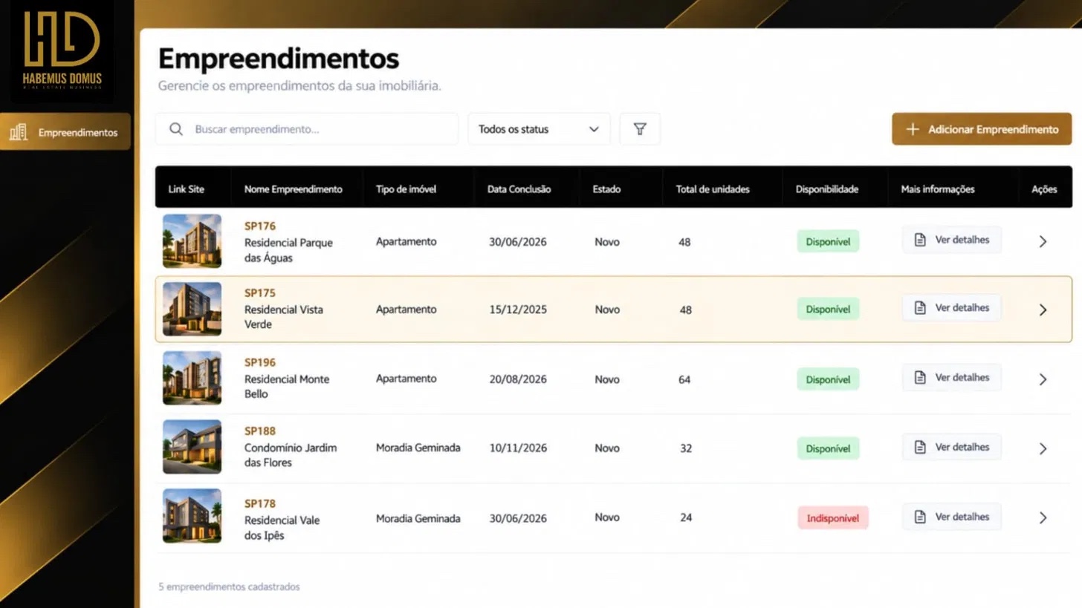Click the document icon in the SP175 row
Viewport: 1082px width, 608px height.
(920, 307)
